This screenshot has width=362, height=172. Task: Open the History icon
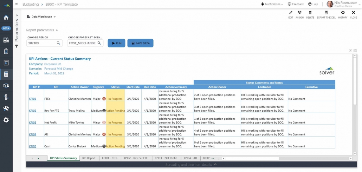pos(343,13)
